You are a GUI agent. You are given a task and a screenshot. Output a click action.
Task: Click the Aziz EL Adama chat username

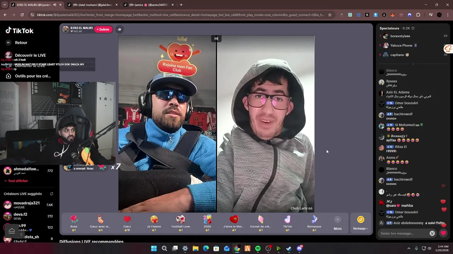click(x=398, y=92)
